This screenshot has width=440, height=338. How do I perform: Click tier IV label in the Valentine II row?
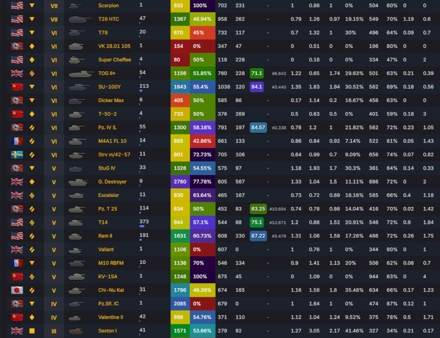pos(54,318)
